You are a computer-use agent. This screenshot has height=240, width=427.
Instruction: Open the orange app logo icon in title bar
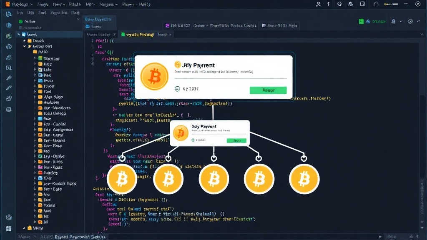[8, 4]
